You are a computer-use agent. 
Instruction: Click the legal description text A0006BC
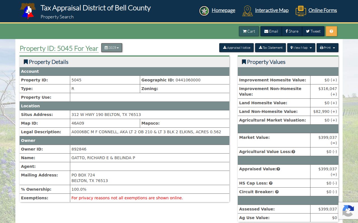point(146,132)
